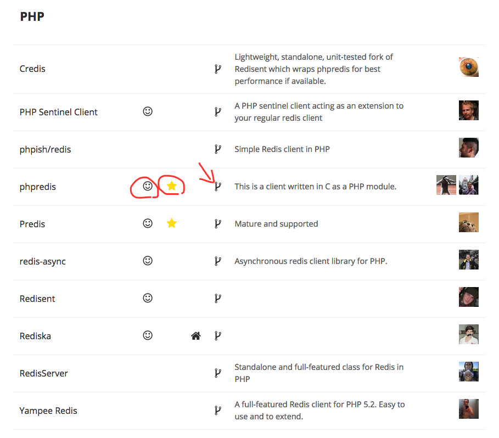The height and width of the screenshot is (438, 499).
Task: Click the 'Lightweight, standalone, unit-tested fork' description
Action: click(314, 69)
